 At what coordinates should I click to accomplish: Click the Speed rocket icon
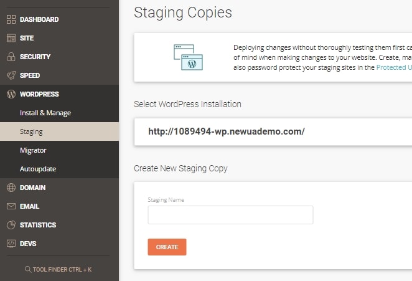pyautogui.click(x=11, y=75)
